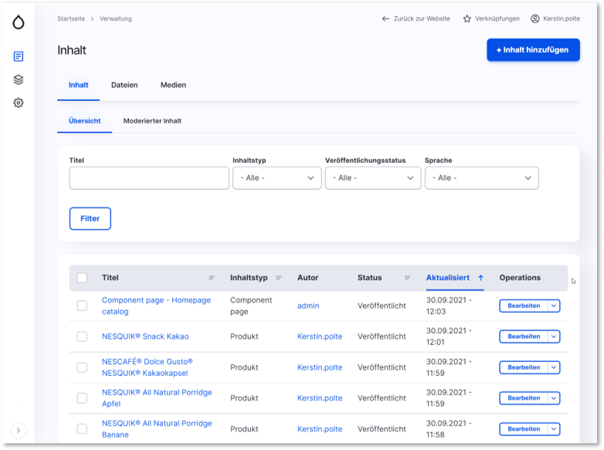Click the droplet logo in the sidebar
The height and width of the screenshot is (450, 604).
pos(18,22)
